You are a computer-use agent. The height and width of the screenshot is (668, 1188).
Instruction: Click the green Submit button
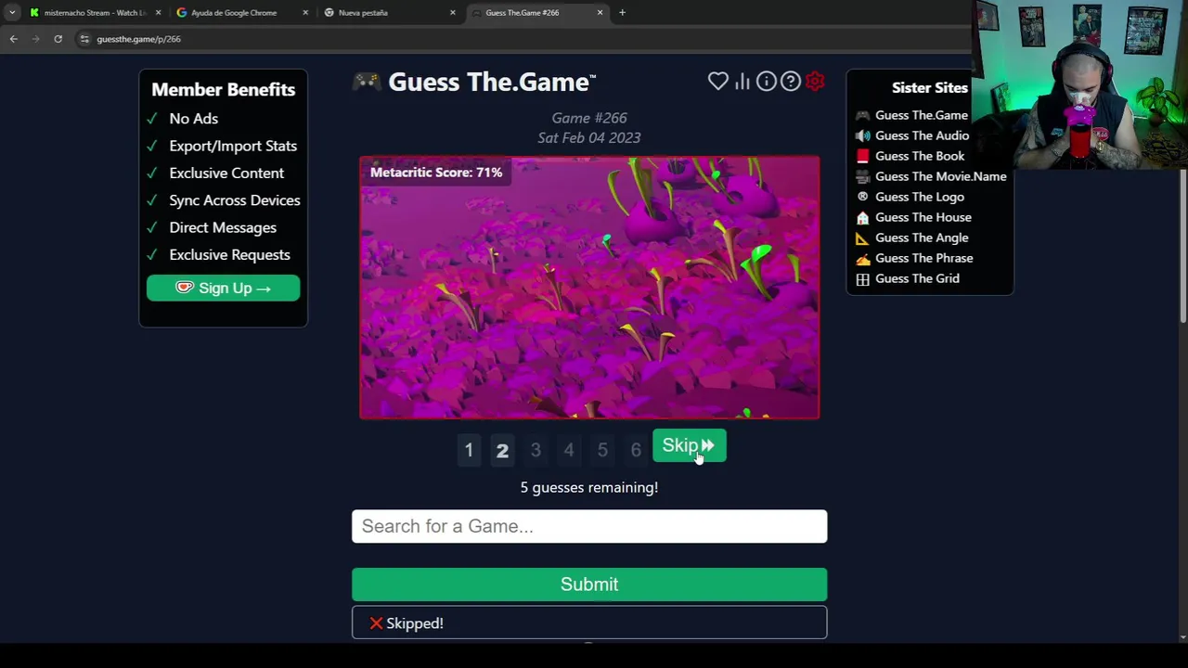tap(589, 584)
